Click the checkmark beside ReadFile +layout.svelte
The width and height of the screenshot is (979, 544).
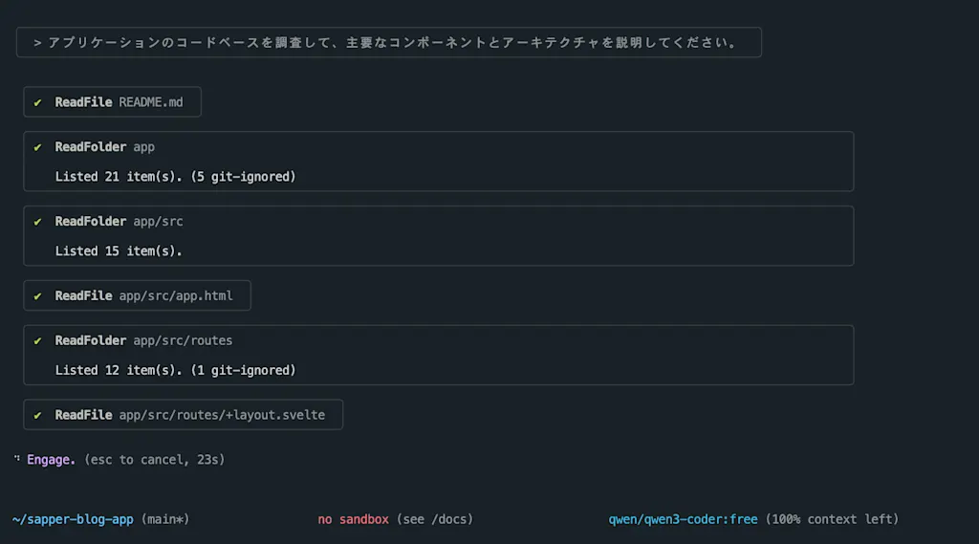tap(38, 415)
